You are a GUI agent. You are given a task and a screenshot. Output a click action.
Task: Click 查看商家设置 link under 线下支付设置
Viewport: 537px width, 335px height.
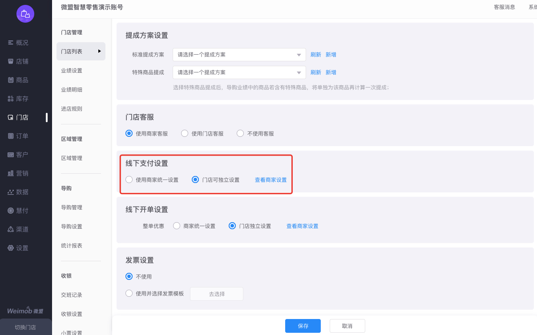(x=271, y=180)
